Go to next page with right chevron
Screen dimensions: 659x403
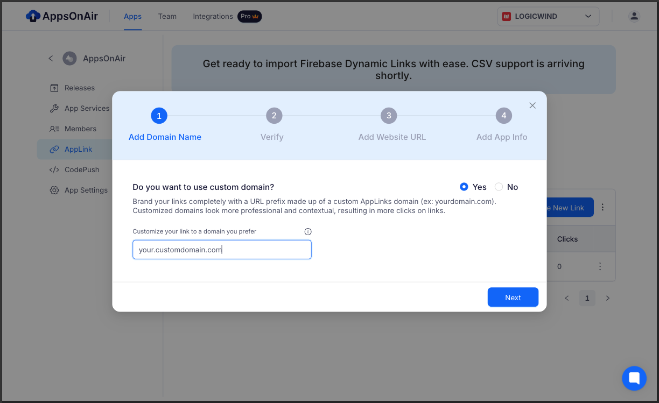point(608,298)
